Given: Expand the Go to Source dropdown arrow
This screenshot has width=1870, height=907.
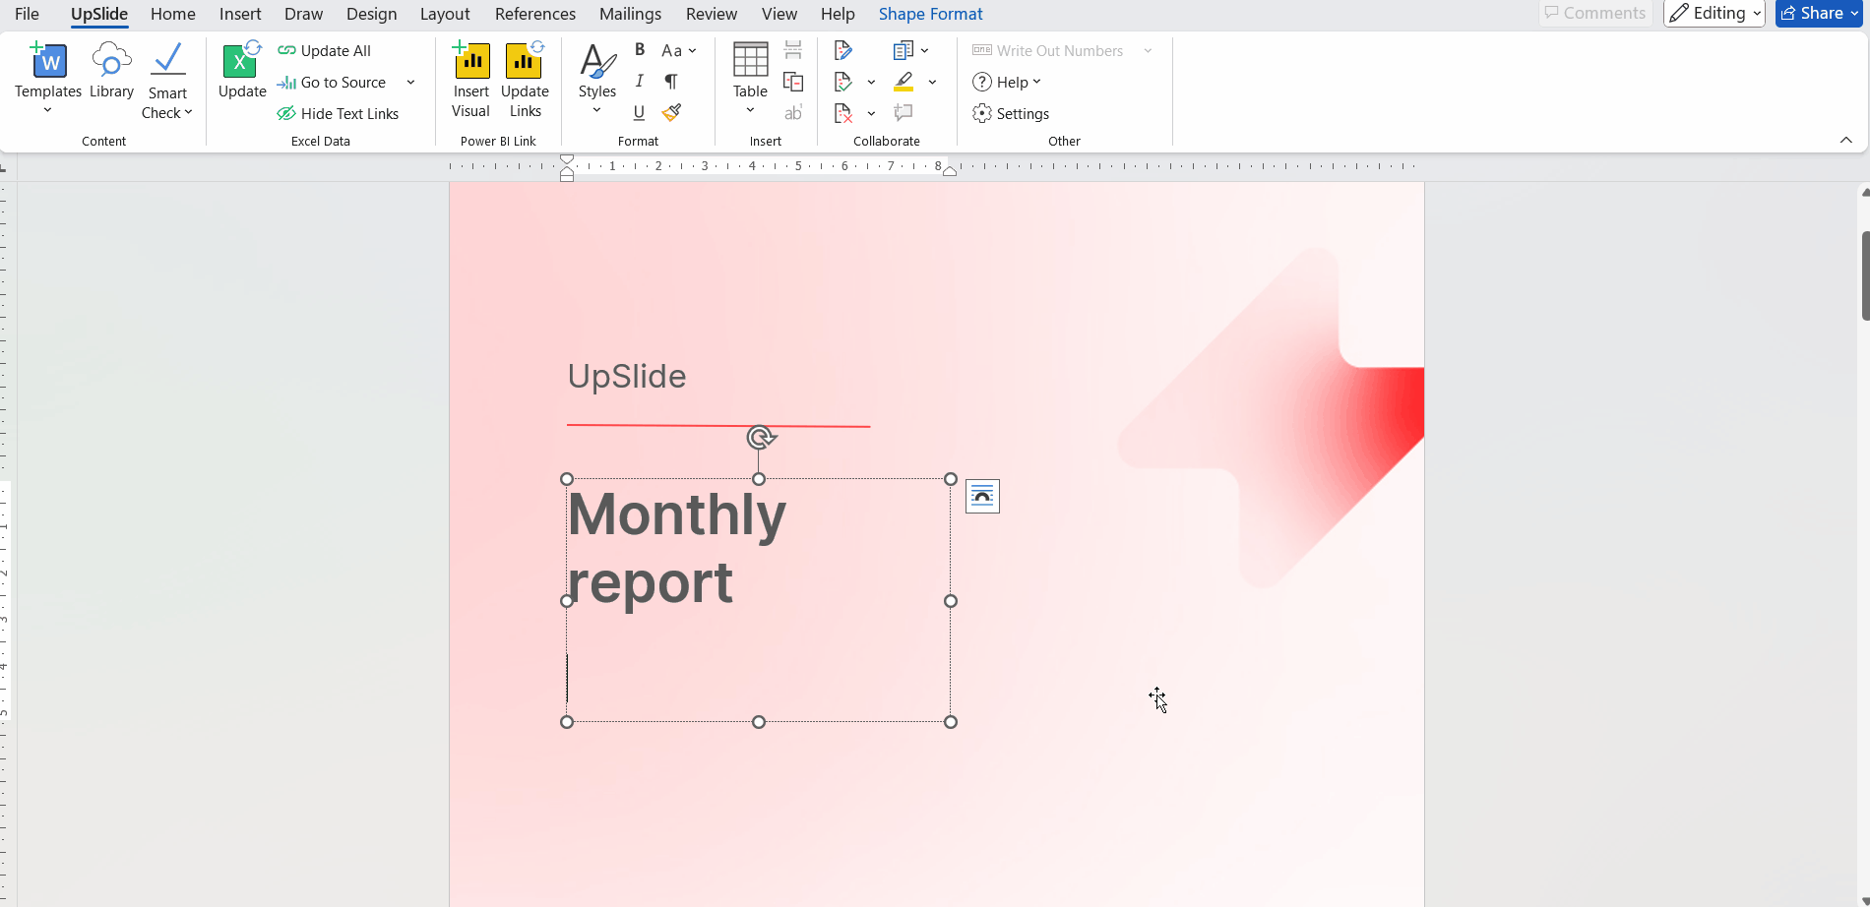Looking at the screenshot, I should 410,83.
